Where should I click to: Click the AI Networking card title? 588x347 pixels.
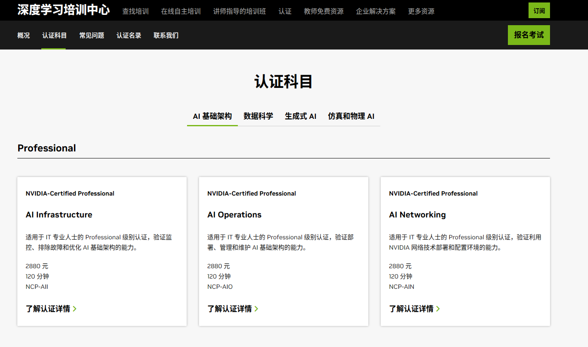pos(417,215)
